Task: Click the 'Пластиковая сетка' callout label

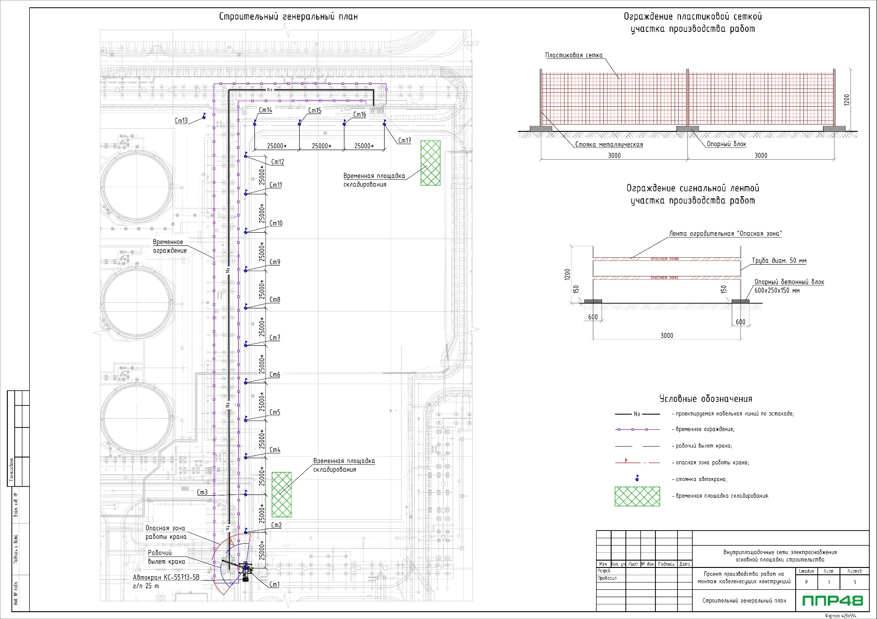Action: [x=574, y=55]
